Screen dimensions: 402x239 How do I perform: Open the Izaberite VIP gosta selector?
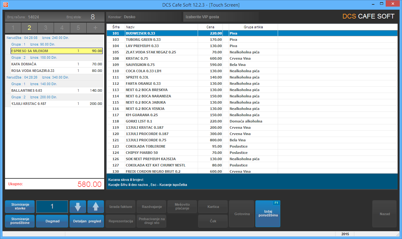221,17
